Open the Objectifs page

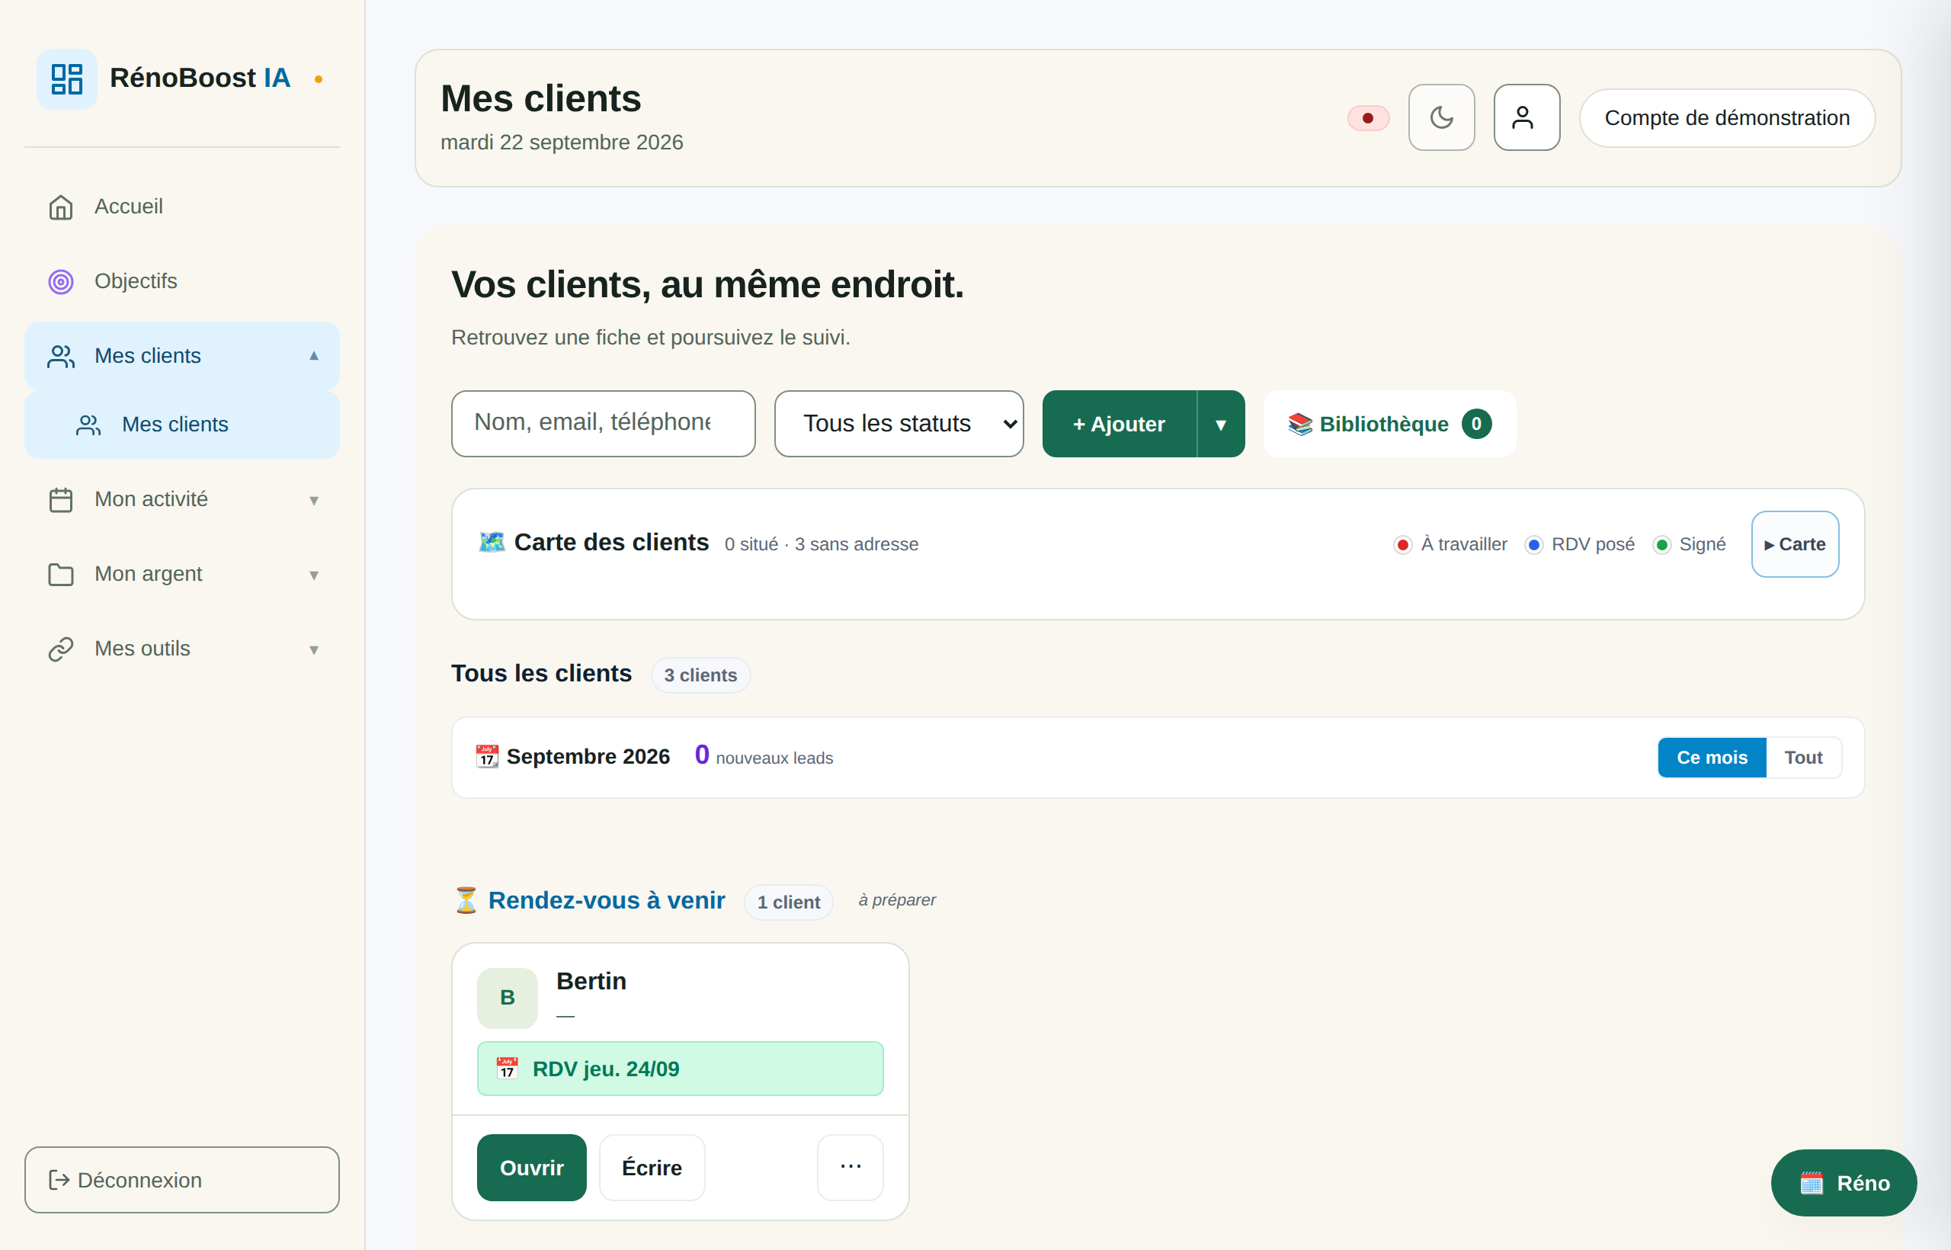coord(182,280)
